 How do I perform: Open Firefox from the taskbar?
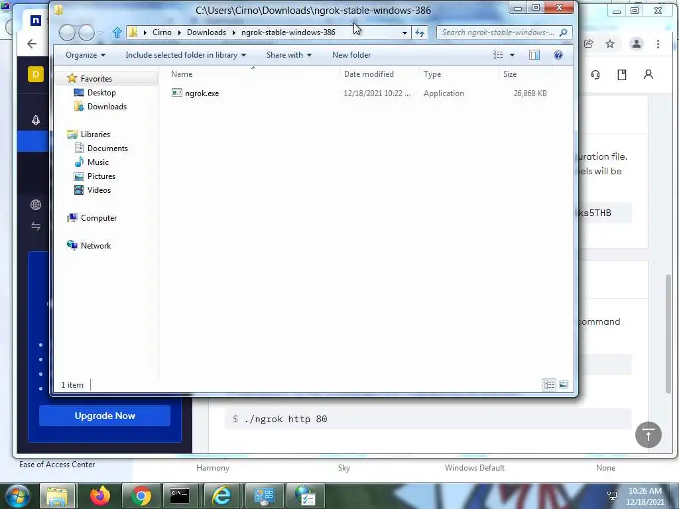click(100, 496)
